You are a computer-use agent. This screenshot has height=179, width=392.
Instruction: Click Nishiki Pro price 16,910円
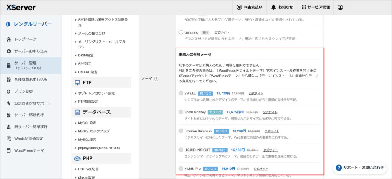tap(228, 169)
